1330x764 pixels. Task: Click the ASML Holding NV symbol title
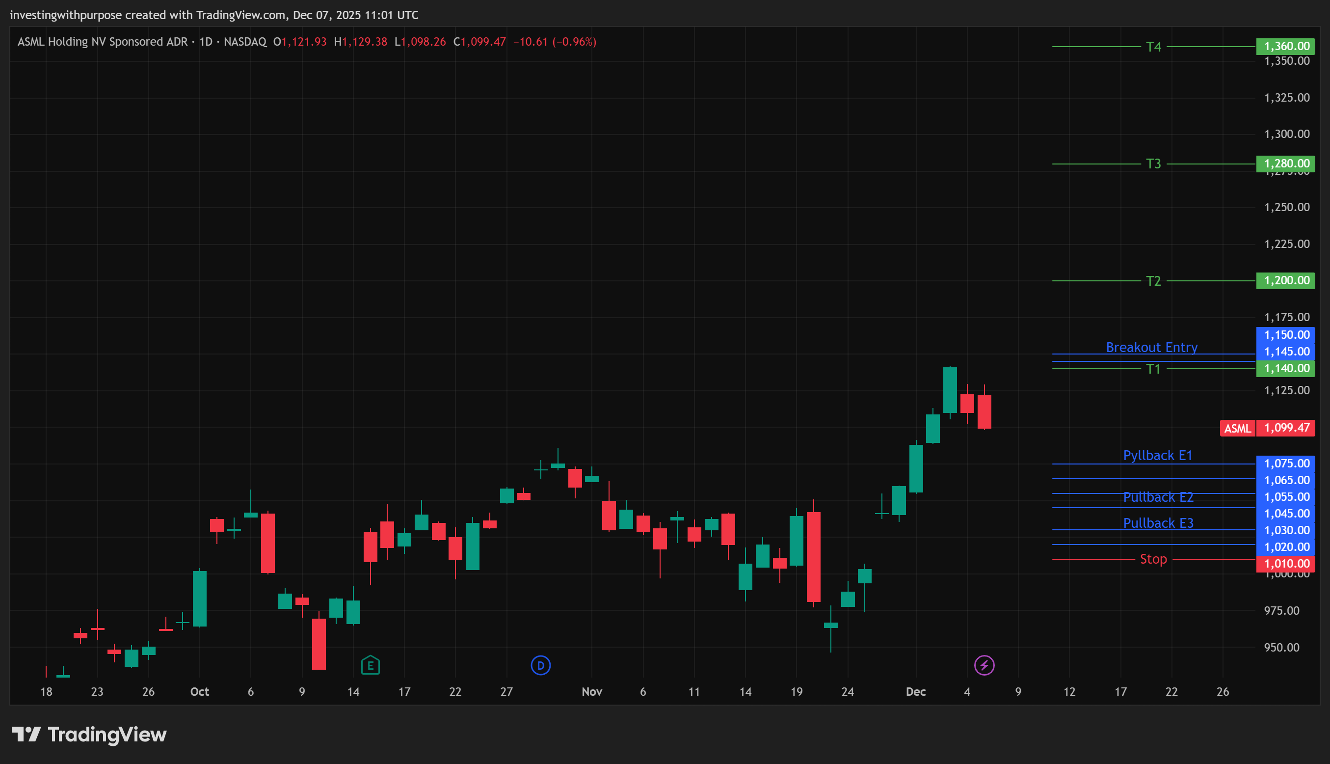pyautogui.click(x=102, y=41)
